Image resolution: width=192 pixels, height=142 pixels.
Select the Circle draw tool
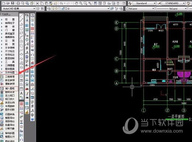click(x=21, y=41)
